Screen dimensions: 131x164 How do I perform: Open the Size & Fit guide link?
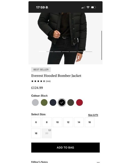point(93,115)
